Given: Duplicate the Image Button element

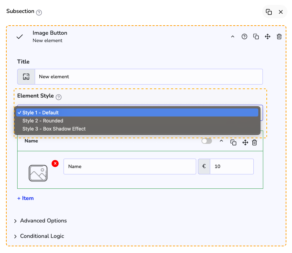Looking at the screenshot, I should point(256,36).
